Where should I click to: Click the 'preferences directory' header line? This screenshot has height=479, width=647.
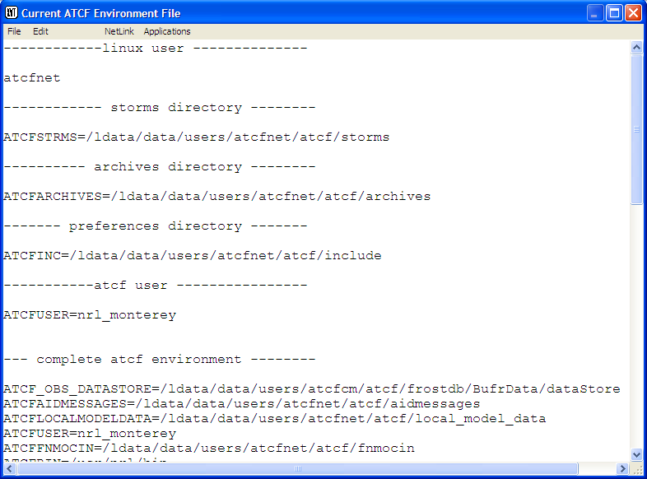tap(156, 226)
